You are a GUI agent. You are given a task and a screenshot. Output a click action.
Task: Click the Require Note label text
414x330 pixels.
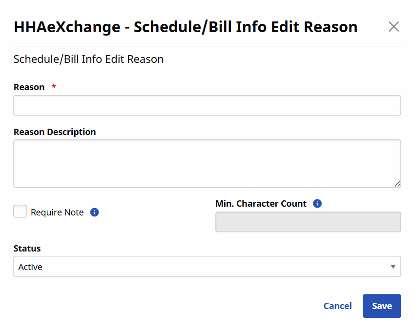(57, 213)
